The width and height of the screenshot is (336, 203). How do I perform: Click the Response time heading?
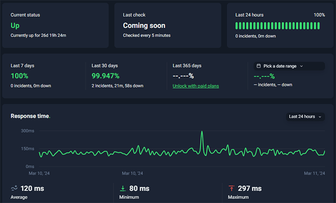(30, 116)
